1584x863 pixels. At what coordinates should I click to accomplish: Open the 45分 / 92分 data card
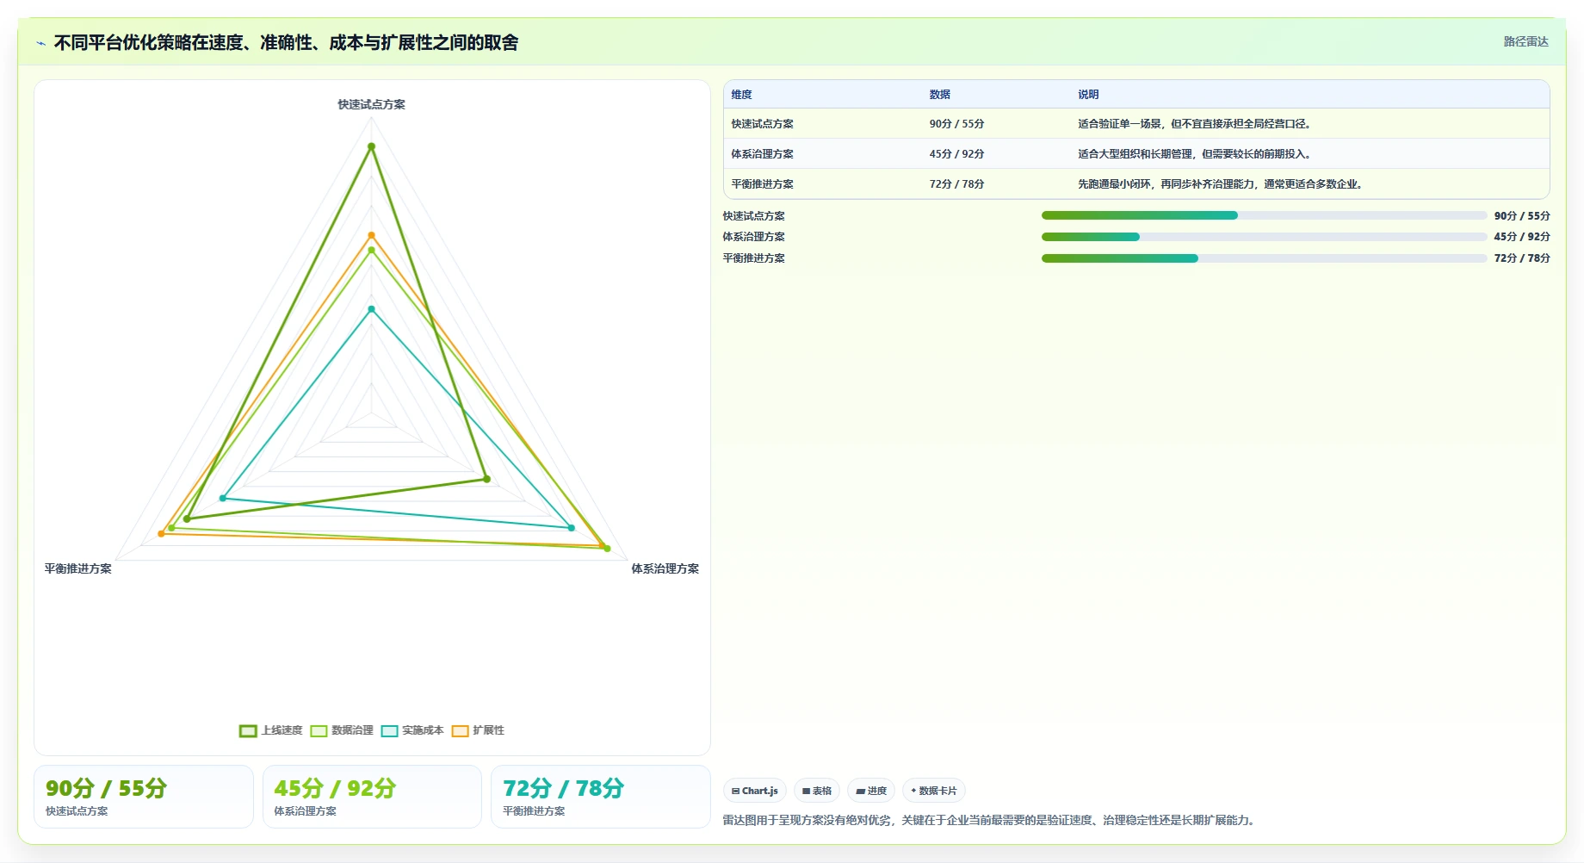(372, 797)
